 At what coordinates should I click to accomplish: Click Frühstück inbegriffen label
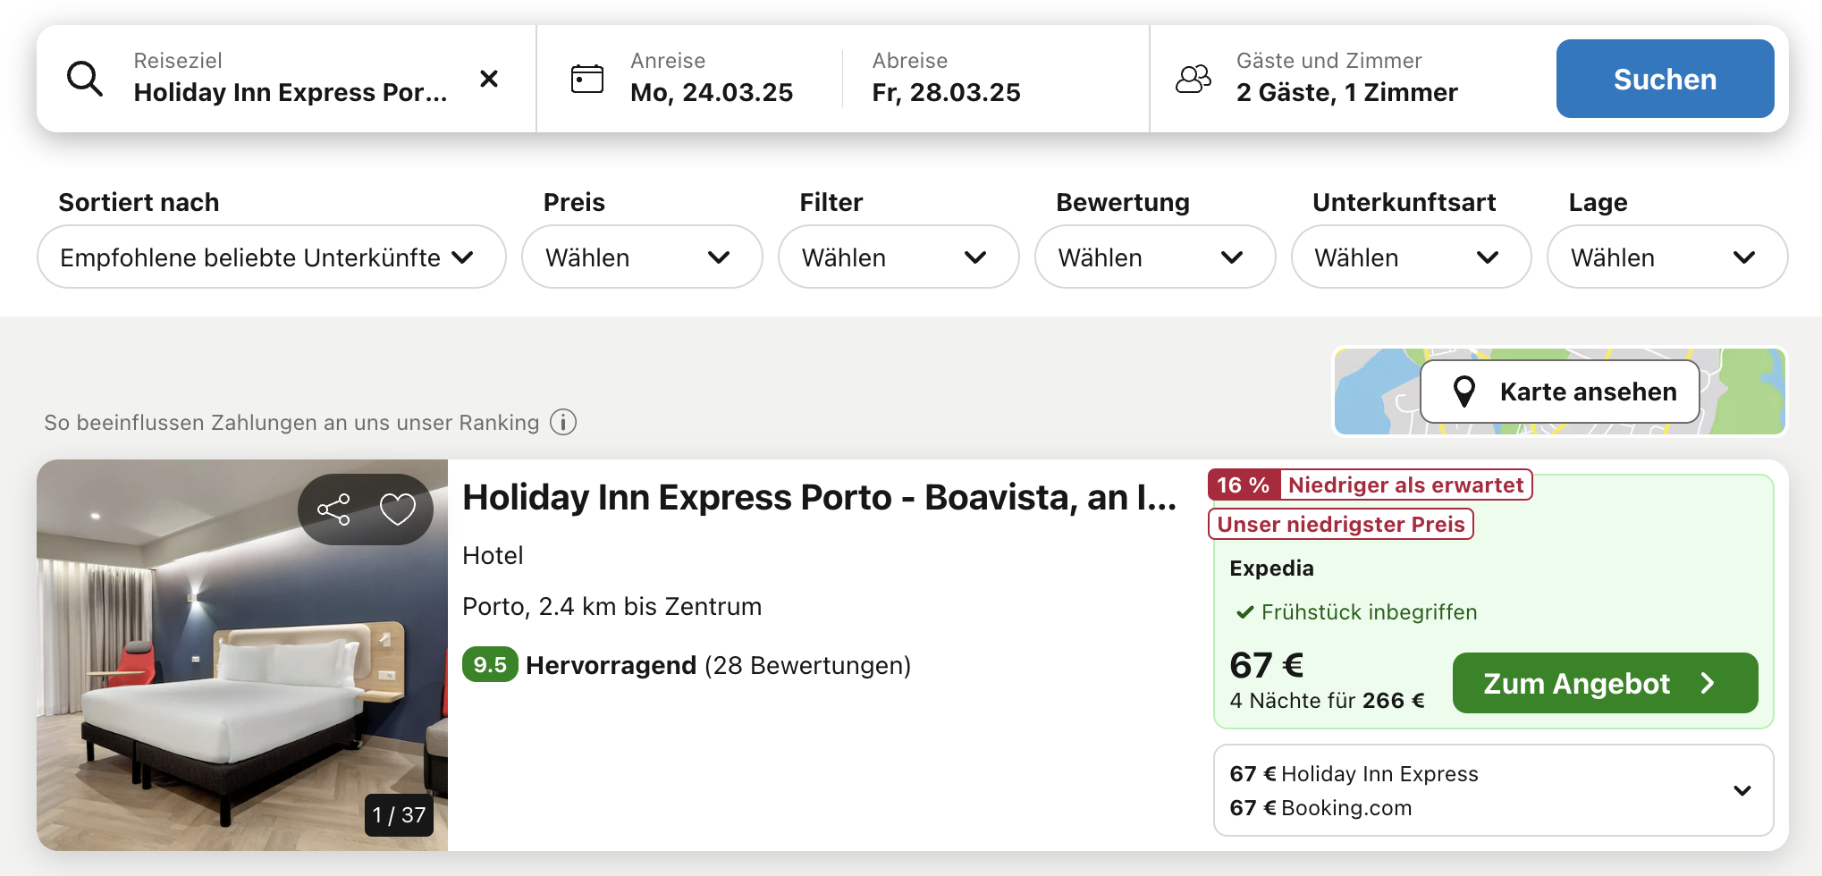(x=1369, y=612)
